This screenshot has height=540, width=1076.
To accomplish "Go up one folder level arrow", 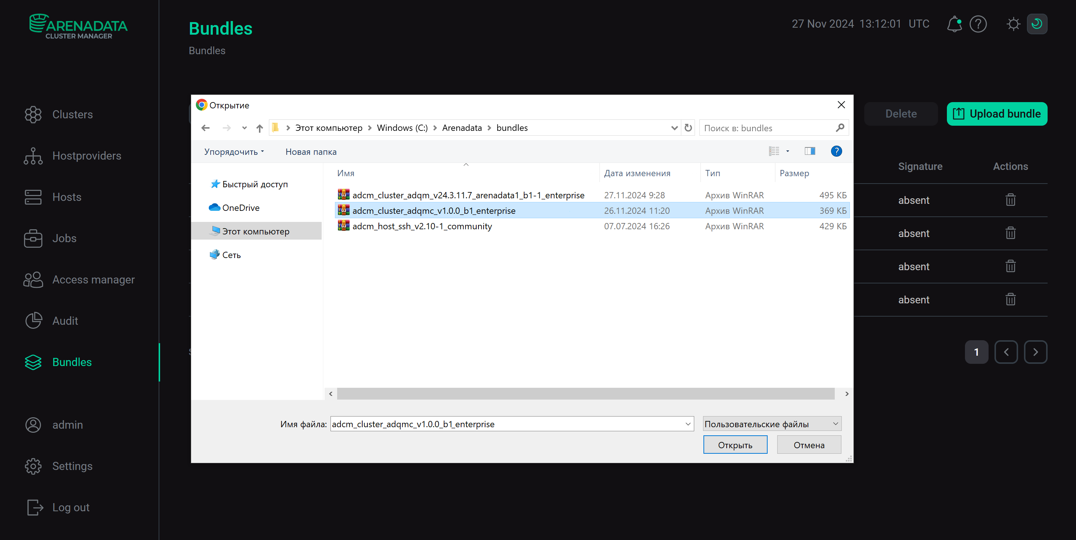I will (x=259, y=128).
